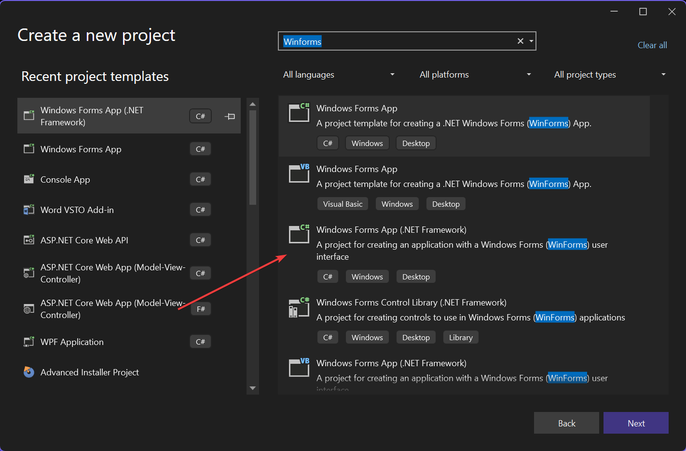The image size is (686, 451).
Task: Click the C# badge beside ASP.NET Core Web API
Action: pyautogui.click(x=200, y=240)
